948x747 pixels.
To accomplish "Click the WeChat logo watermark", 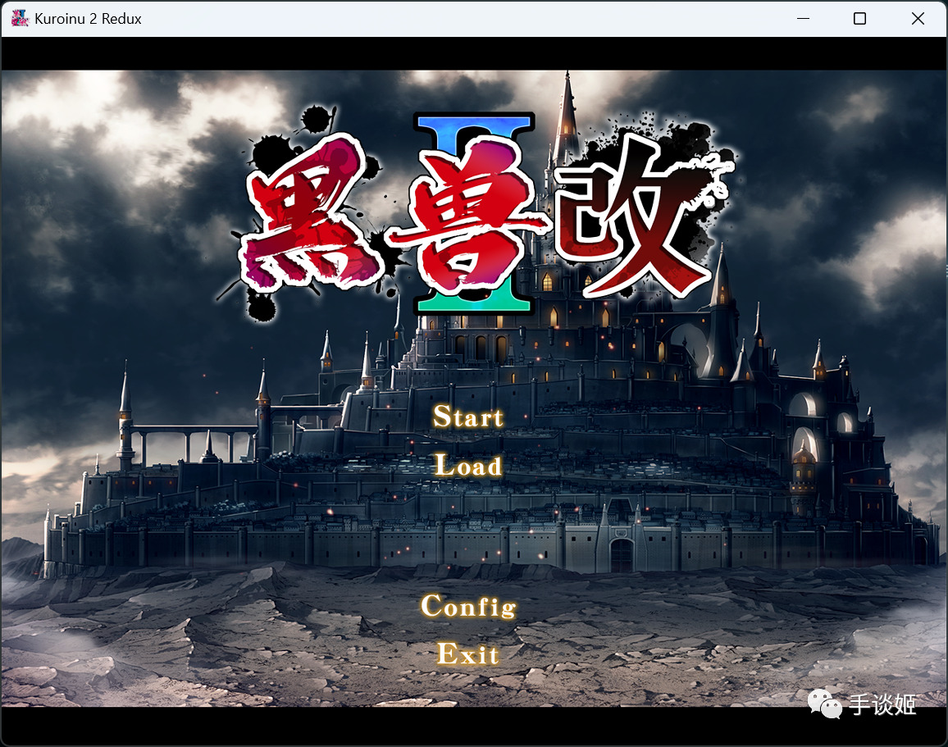I will tap(825, 704).
